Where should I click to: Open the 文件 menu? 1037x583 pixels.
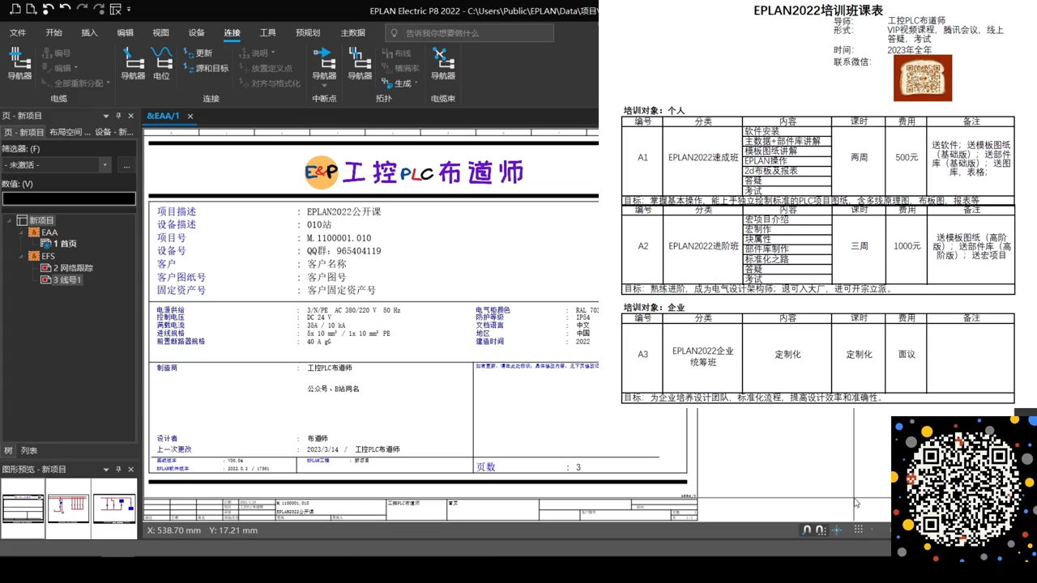(18, 33)
